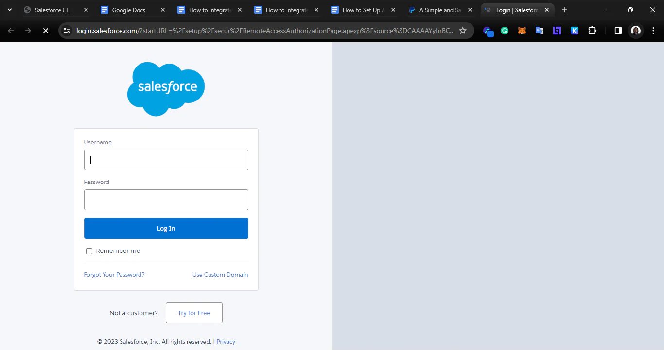
Task: Click the blue Log In button
Action: [166, 228]
